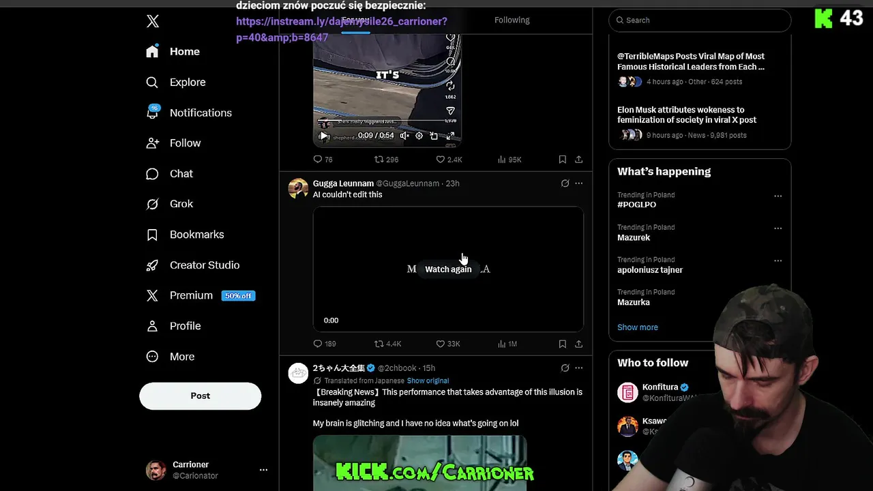Click the Post button
Screen dimensions: 873x491
pos(201,396)
